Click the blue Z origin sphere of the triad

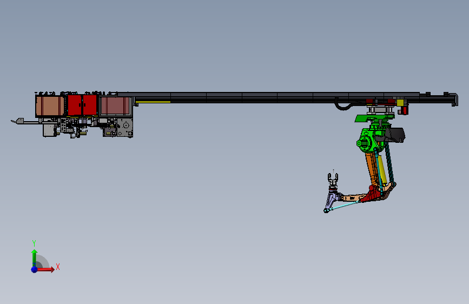35,269
